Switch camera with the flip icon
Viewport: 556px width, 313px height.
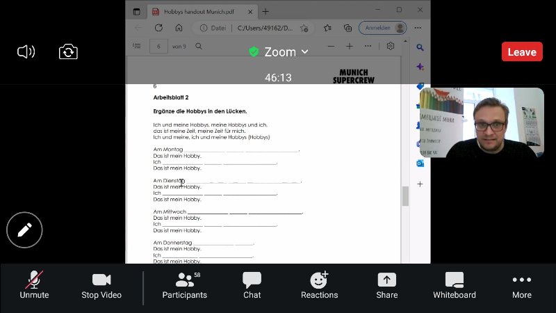tap(68, 51)
